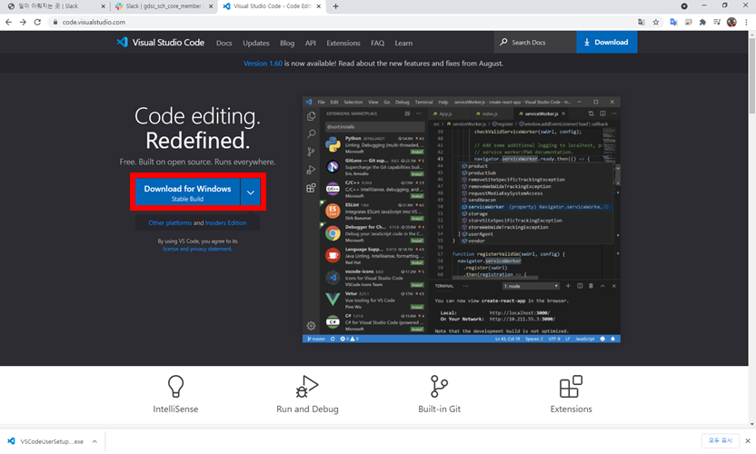Bookmark this page with the star icon
This screenshot has height=454, width=756.
tap(656, 22)
